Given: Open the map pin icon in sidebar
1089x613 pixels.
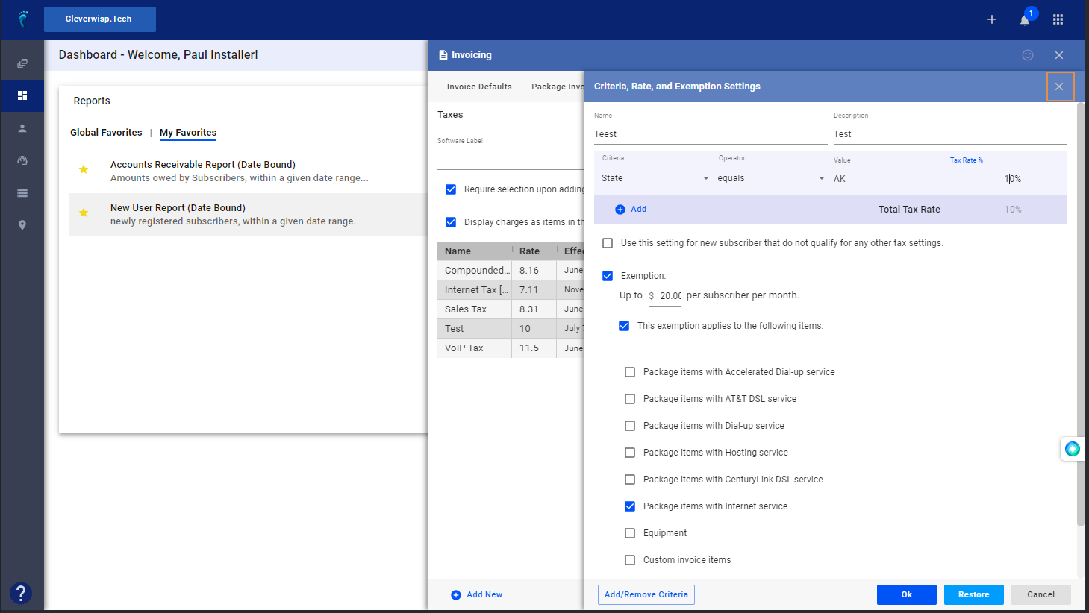Looking at the screenshot, I should click(22, 225).
